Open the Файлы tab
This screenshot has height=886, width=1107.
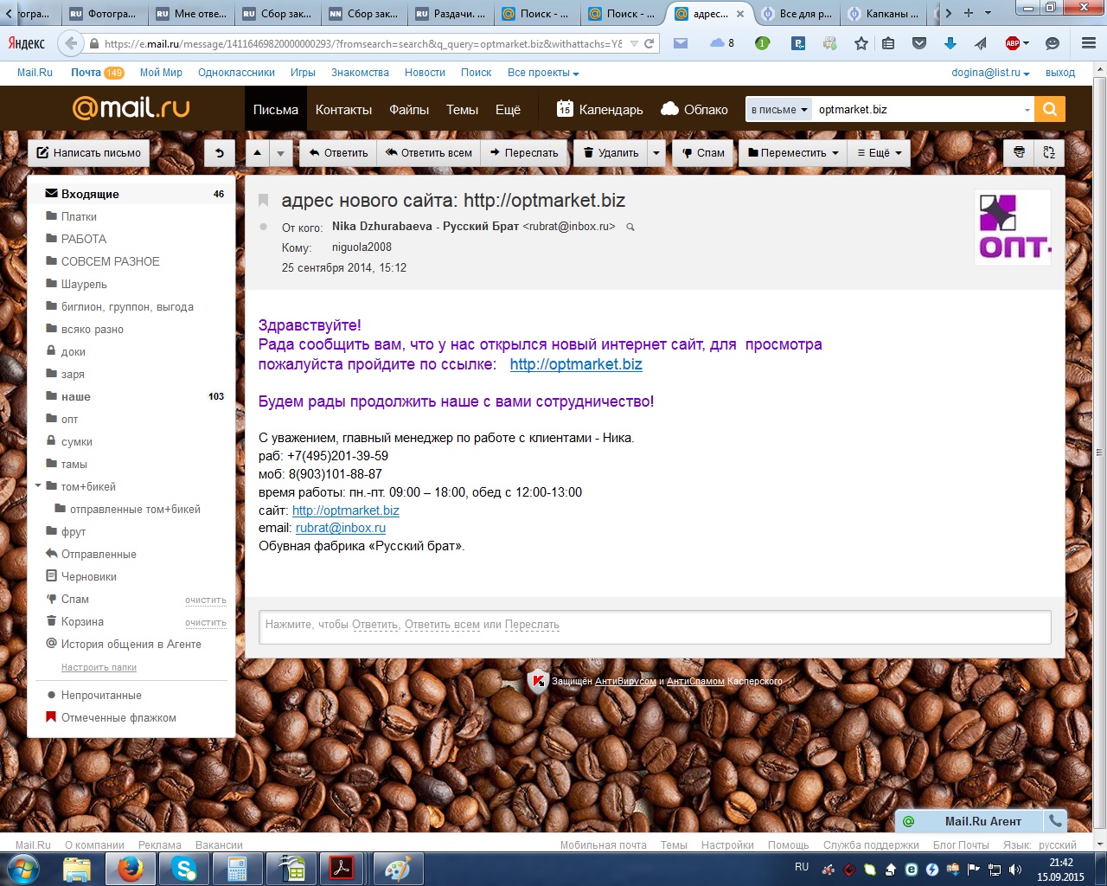(x=409, y=109)
